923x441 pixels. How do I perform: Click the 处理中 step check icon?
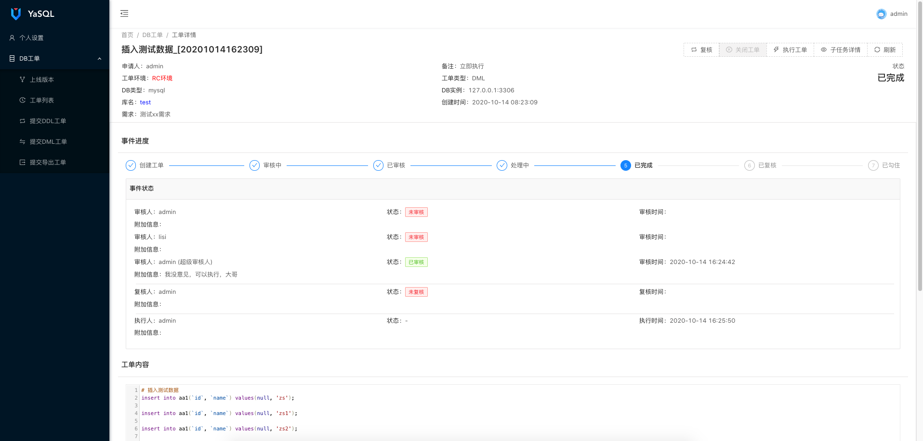[502, 165]
